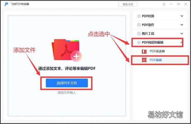Click the PDF编辑 pencil icon
The image size is (191, 124).
[144, 60]
